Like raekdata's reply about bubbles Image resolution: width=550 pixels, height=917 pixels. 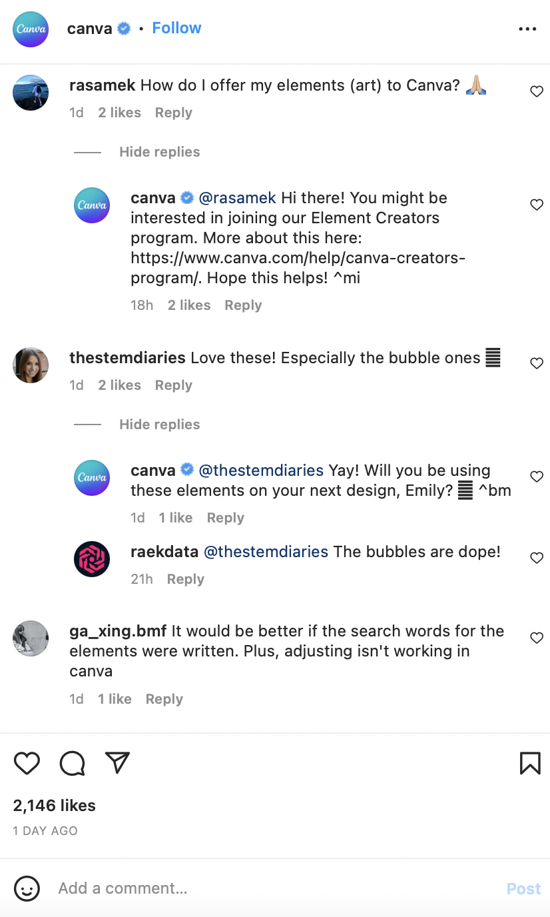537,558
